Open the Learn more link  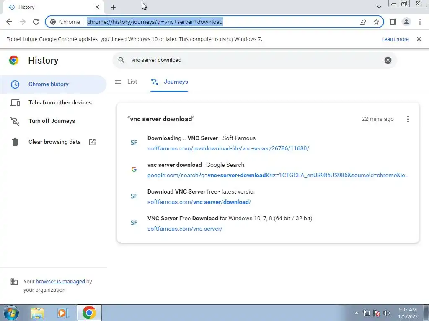pyautogui.click(x=395, y=39)
